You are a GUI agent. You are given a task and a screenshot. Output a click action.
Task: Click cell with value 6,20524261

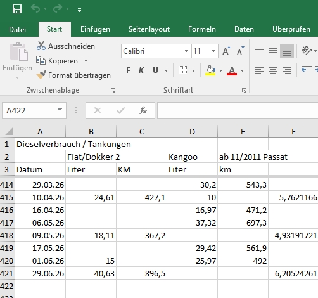coord(293,273)
